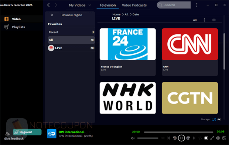Click the Unknow region label

coord(72,15)
